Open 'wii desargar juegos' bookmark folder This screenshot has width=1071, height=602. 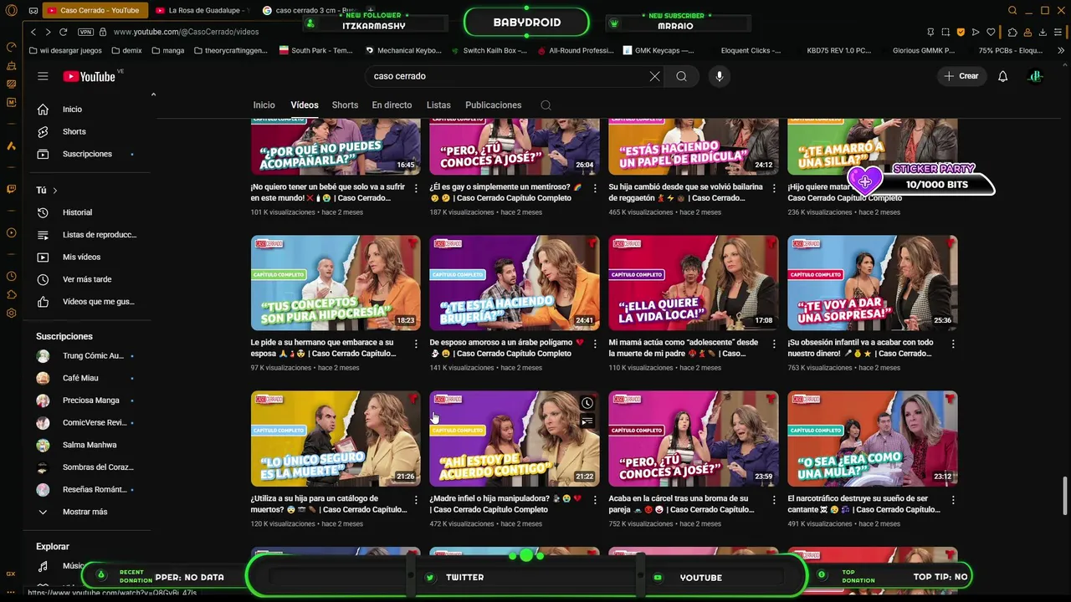[65, 50]
